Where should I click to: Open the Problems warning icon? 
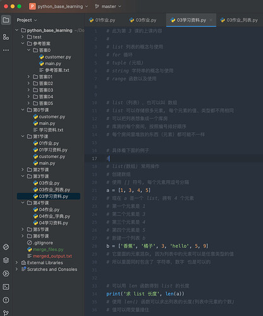point(6,300)
